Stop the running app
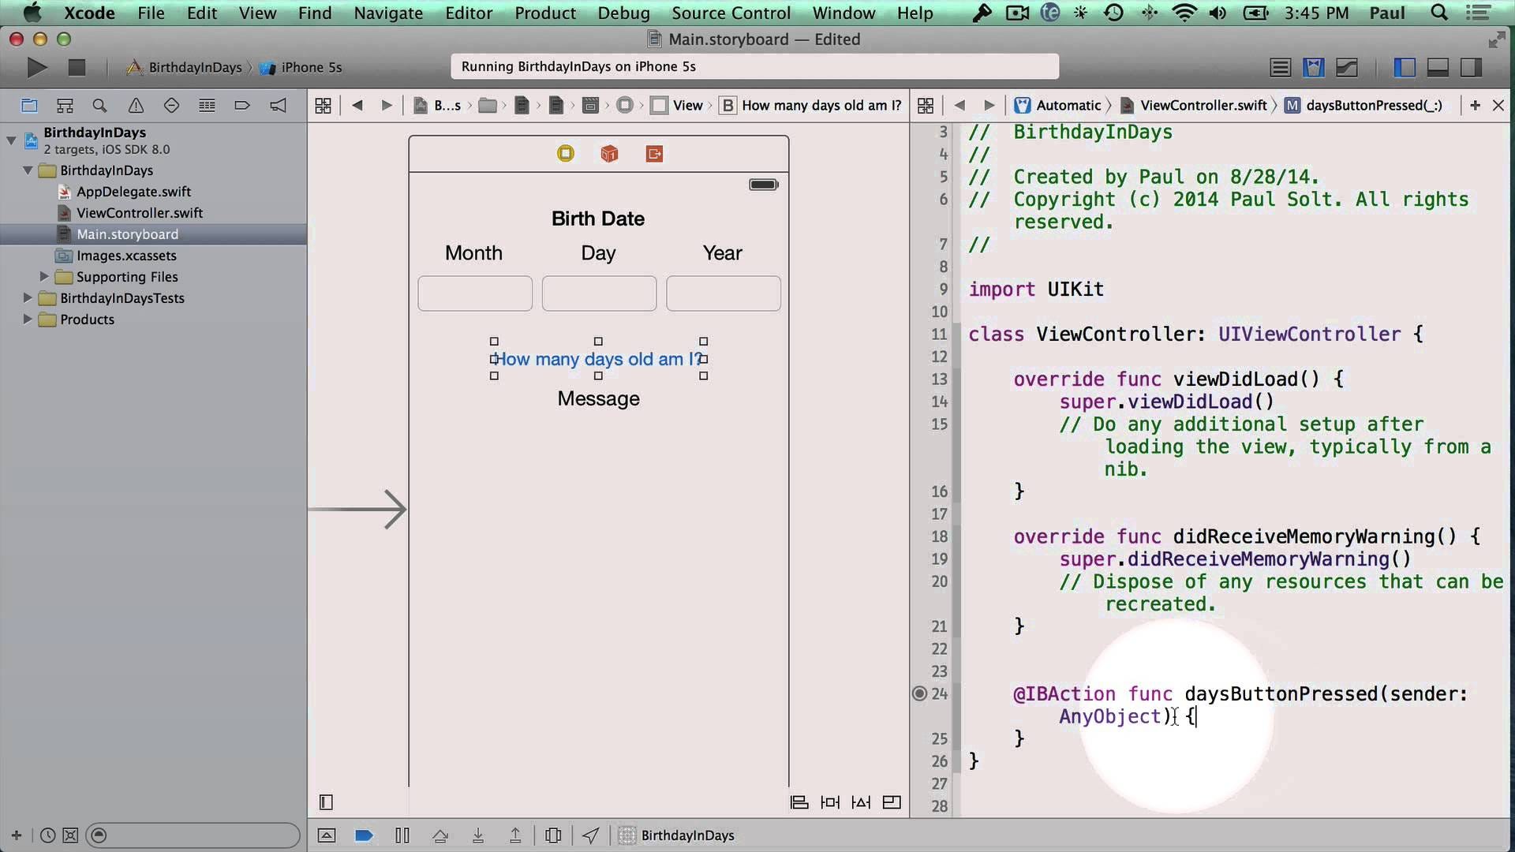1515x852 pixels. 77,68
